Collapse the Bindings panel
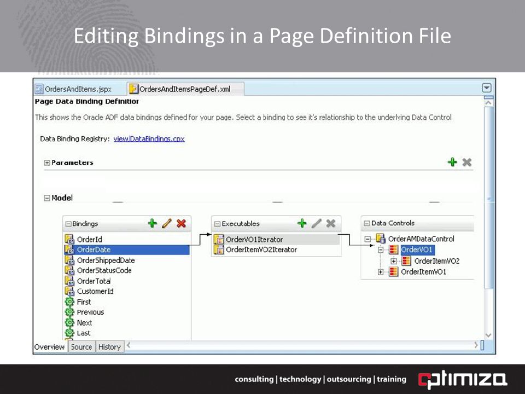 click(68, 224)
